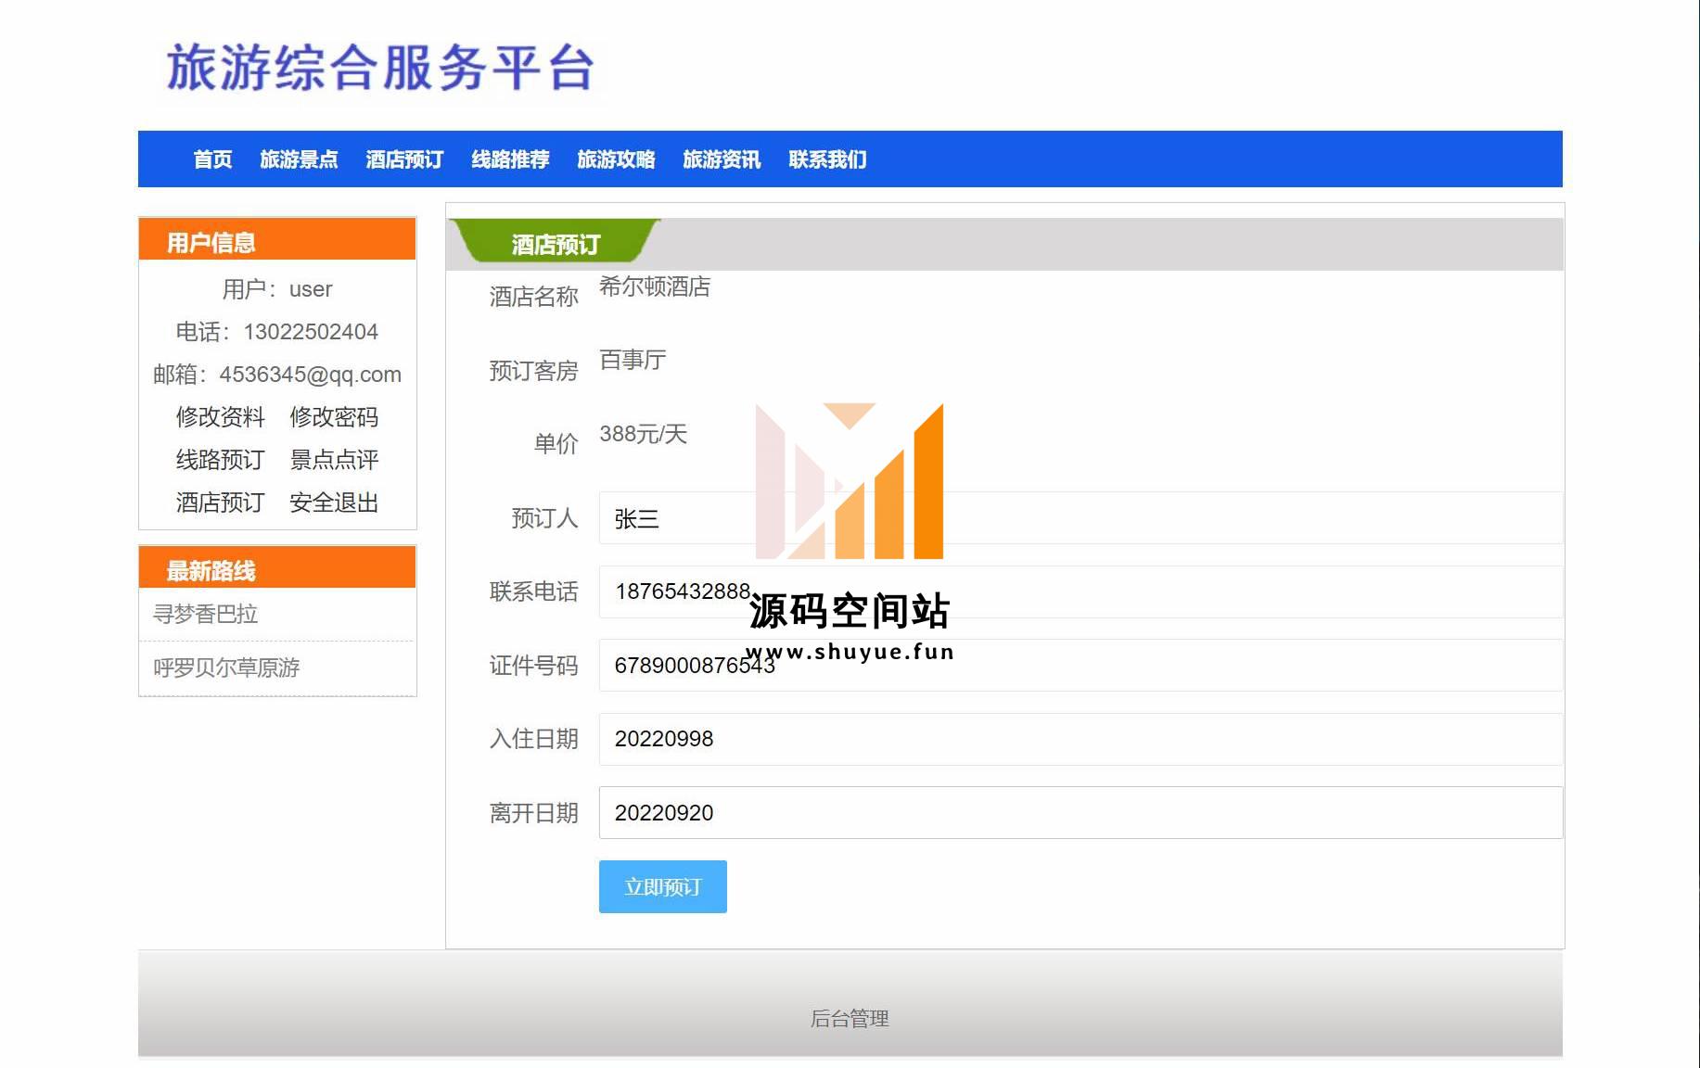Screen dimensions: 1700x1068
Task: Click the 用户: user text
Action: 276,289
